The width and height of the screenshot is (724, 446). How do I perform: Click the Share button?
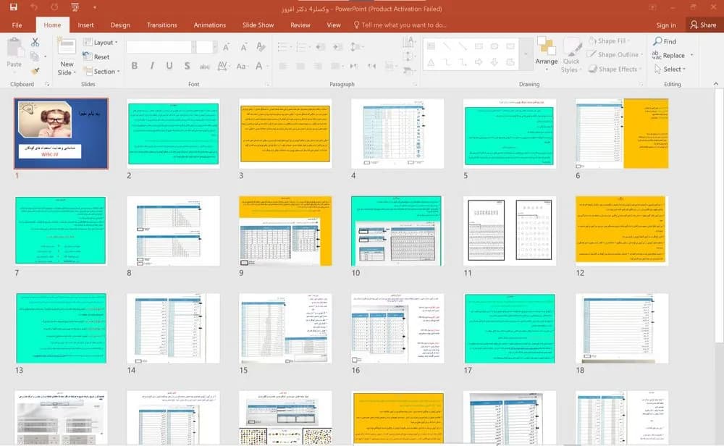click(x=703, y=25)
